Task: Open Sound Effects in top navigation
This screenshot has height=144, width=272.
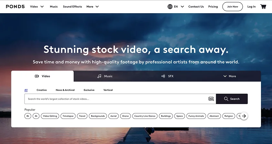Action: click(x=72, y=6)
